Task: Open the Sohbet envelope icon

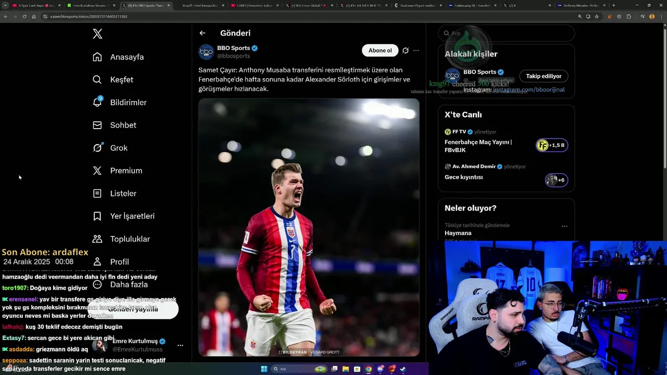Action: (97, 125)
